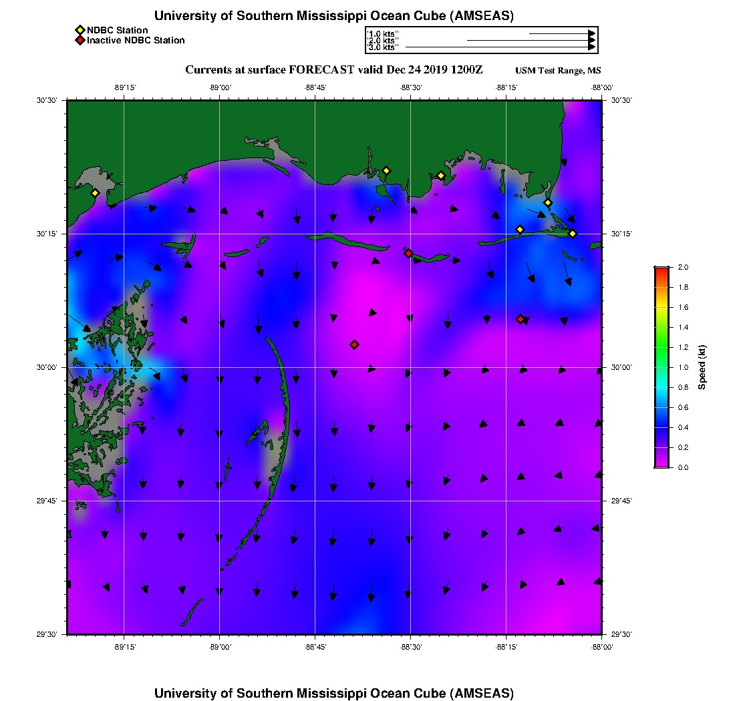Click the red top of the speed colorbar
This screenshot has width=735, height=701.
(x=661, y=271)
